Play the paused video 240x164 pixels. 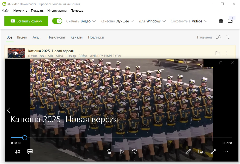(x=122, y=152)
